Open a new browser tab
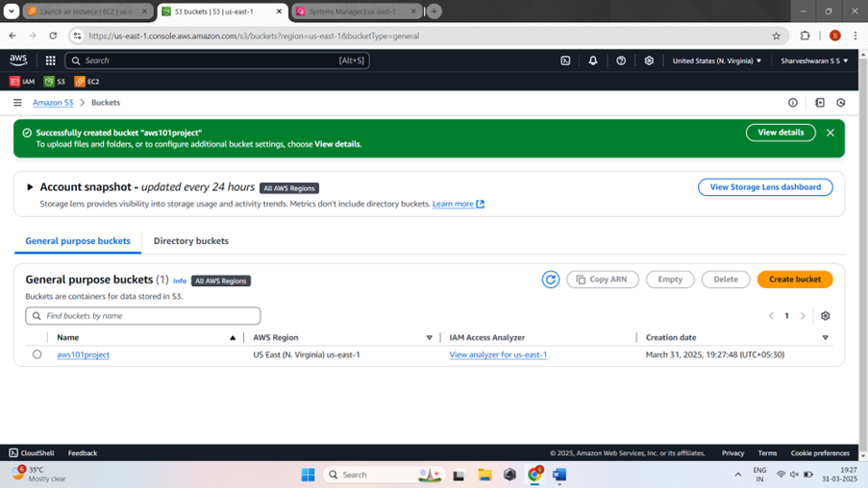Viewport: 868px width, 488px height. [434, 12]
